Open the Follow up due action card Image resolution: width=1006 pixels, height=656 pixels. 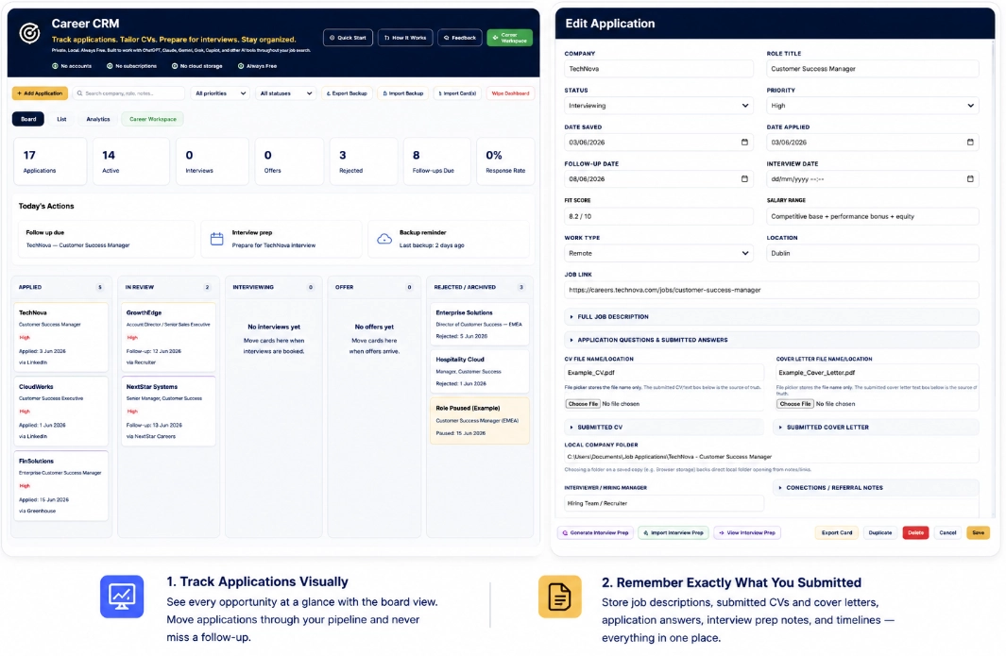(x=107, y=239)
